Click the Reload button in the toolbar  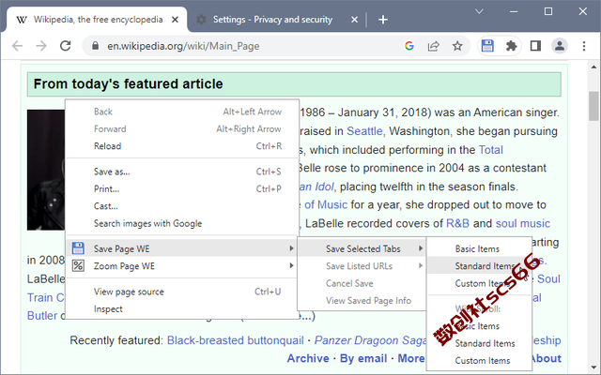(x=66, y=46)
